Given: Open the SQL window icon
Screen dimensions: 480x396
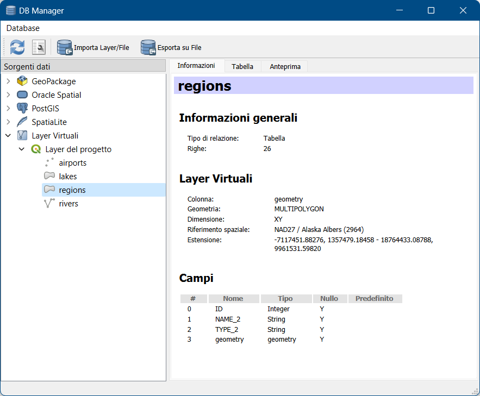Looking at the screenshot, I should pos(39,47).
